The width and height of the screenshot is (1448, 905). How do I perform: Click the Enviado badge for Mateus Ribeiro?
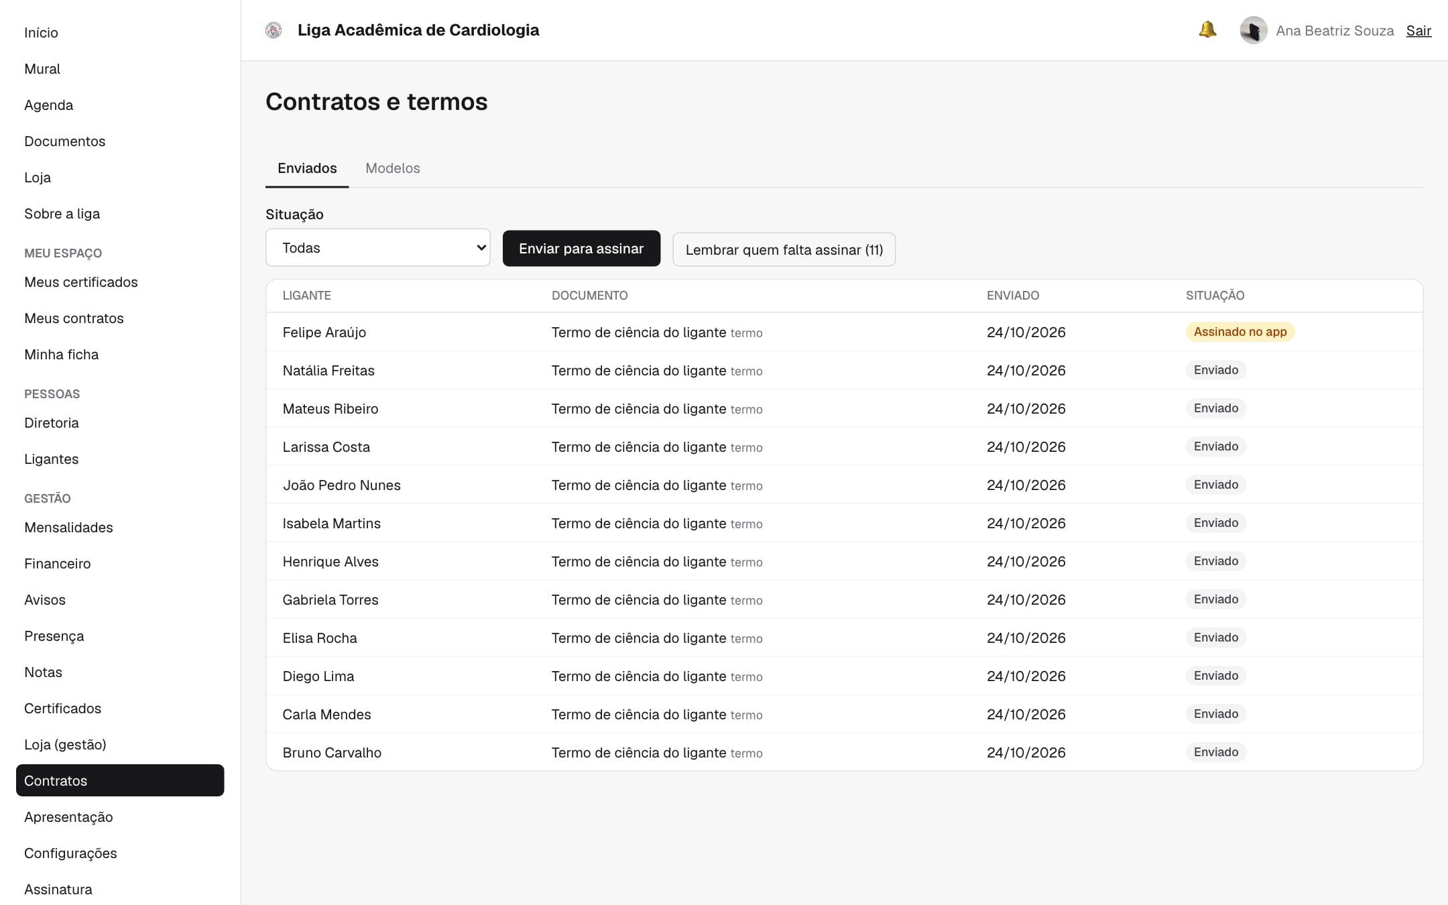coord(1215,408)
